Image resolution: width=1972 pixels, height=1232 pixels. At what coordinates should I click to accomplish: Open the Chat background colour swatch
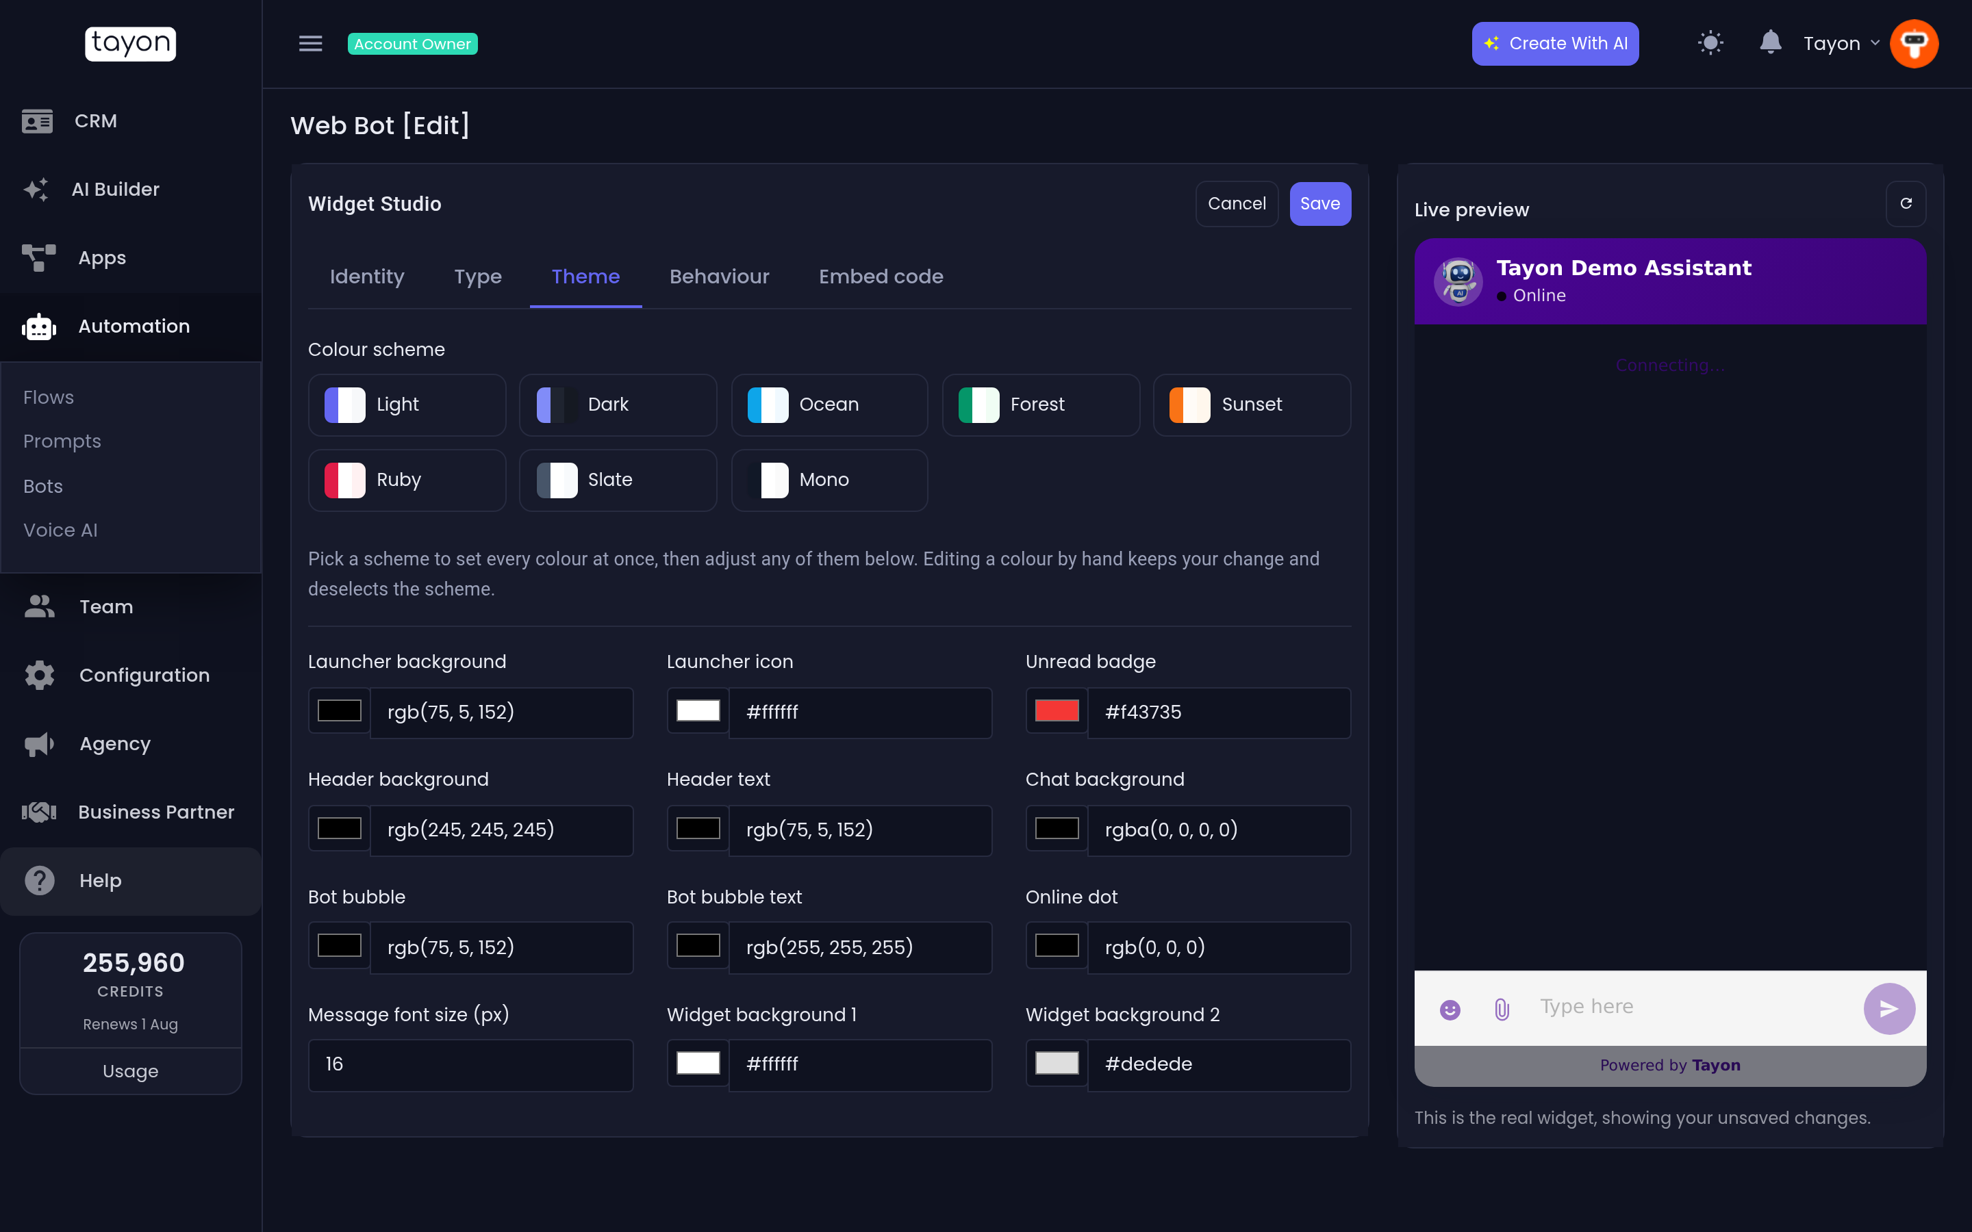(x=1057, y=829)
